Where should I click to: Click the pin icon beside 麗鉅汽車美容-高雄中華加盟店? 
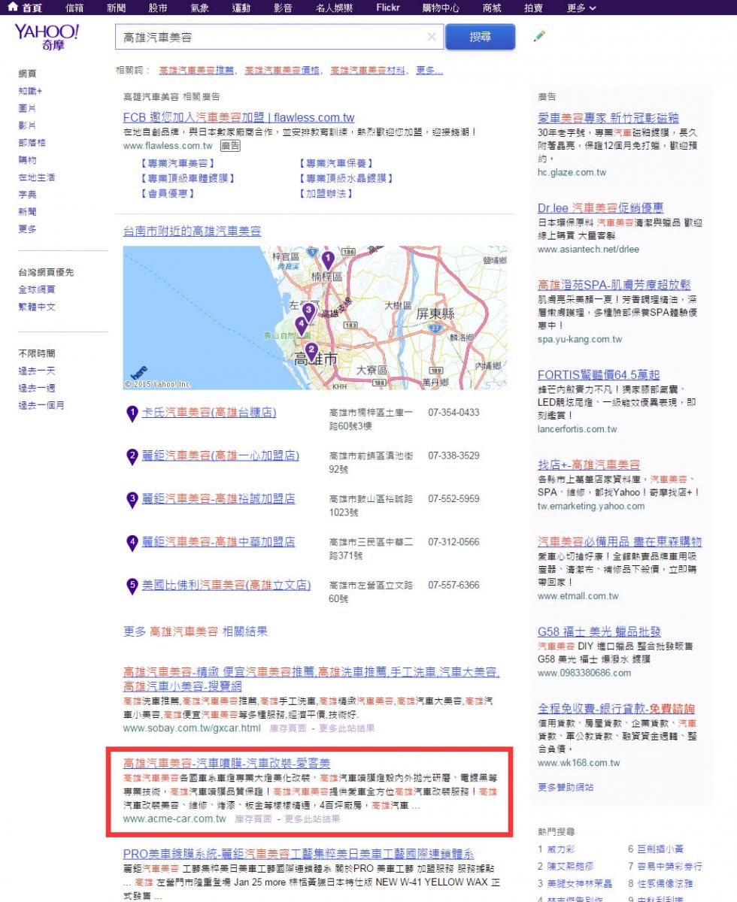pos(132,542)
